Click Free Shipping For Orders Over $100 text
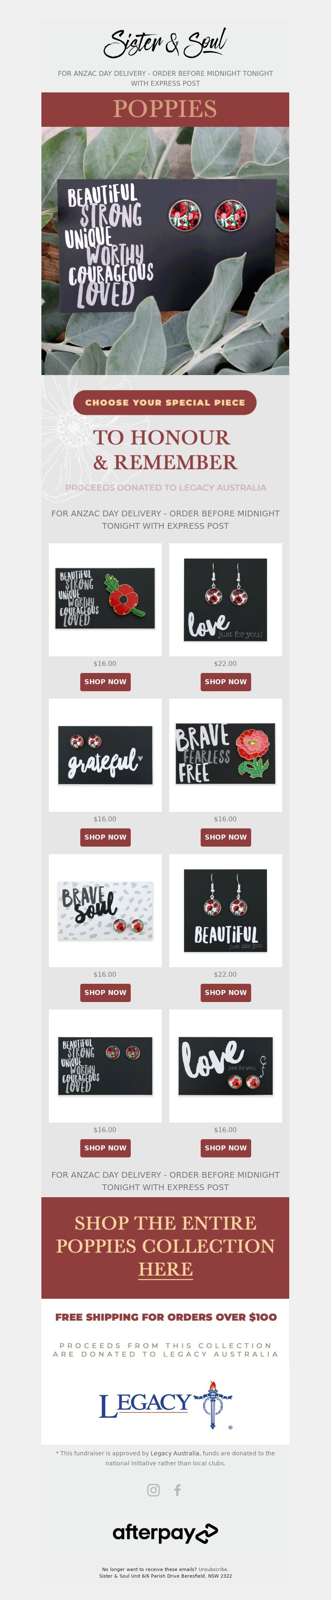 pos(166,1317)
